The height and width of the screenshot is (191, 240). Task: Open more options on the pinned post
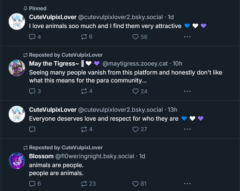click(187, 37)
